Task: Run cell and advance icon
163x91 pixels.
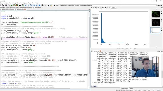Action: tap(17, 5)
